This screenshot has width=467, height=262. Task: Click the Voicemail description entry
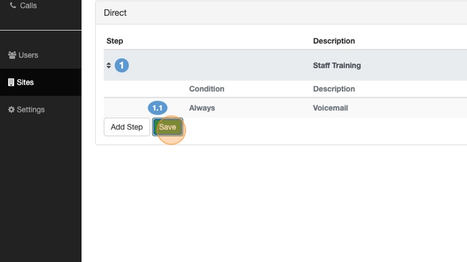point(330,108)
